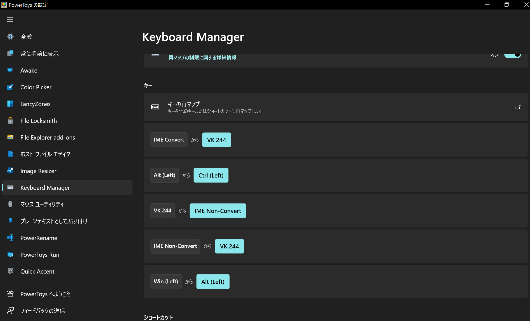Open the Remap a key editor via its external link icon
Viewport: 530px width, 321px height.
coord(517,107)
